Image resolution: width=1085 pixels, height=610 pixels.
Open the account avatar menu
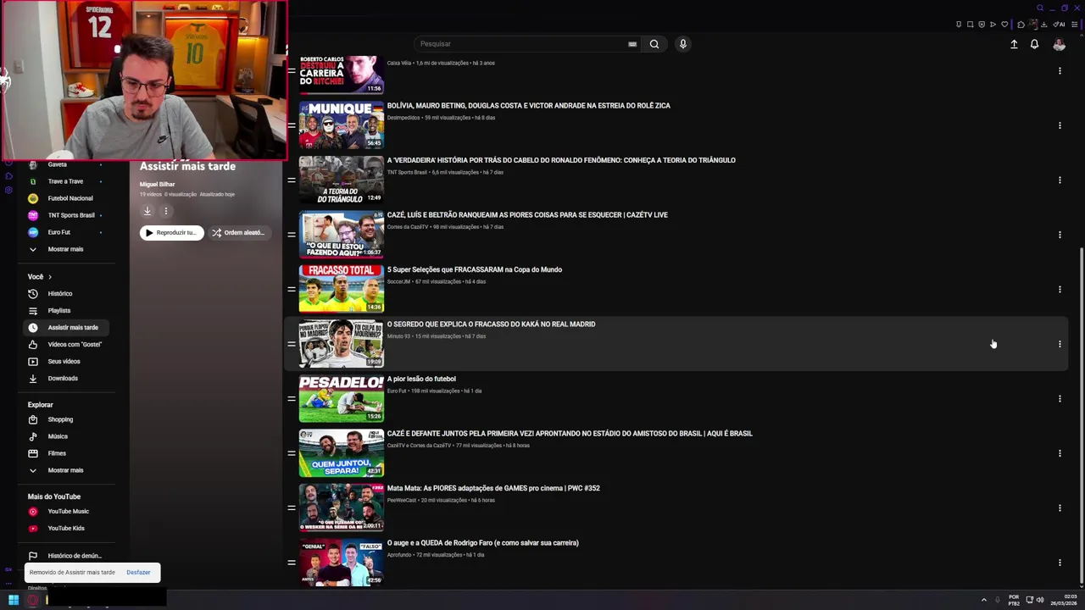tap(1059, 44)
